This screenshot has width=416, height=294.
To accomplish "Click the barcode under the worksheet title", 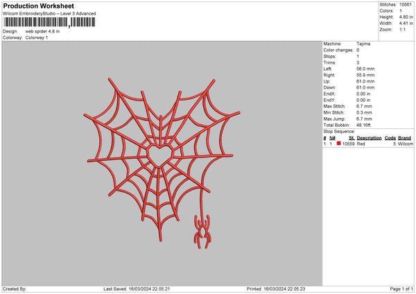I will tap(49, 22).
